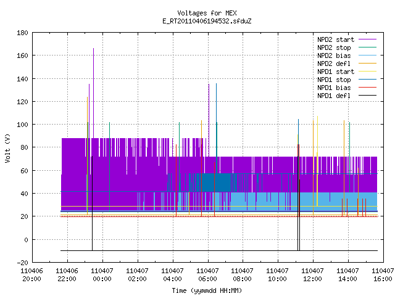Click the x-axis tick 110407 04:00

(172, 275)
